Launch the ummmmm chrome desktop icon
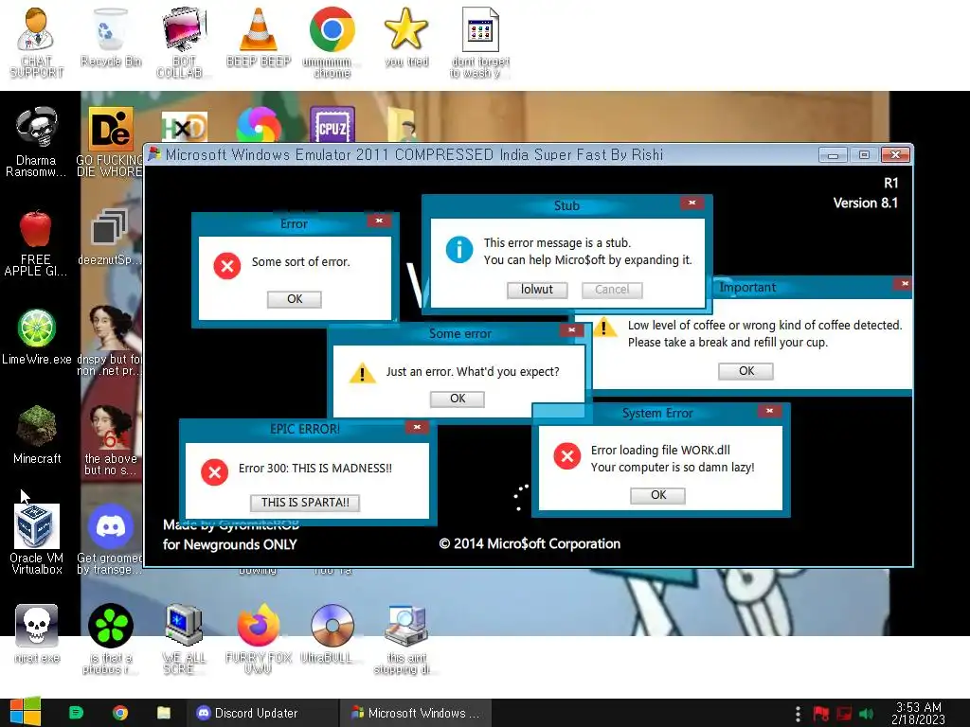970x727 pixels. (332, 42)
